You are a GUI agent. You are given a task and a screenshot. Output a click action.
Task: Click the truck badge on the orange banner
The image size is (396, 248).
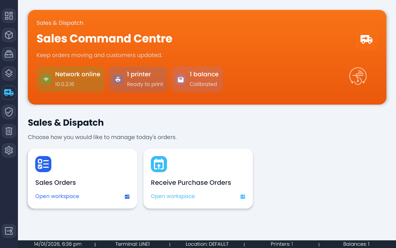pos(367,40)
